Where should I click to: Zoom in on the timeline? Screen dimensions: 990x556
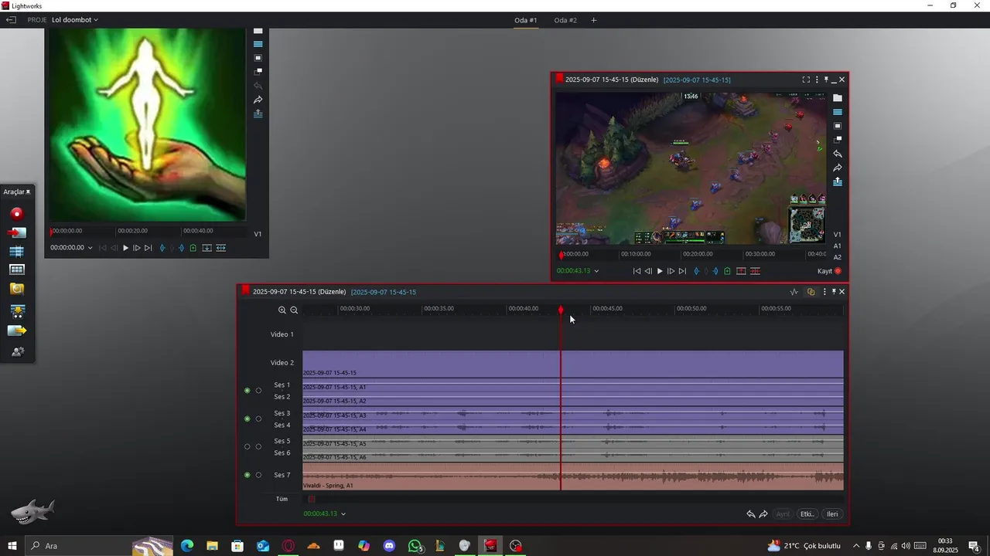tap(282, 310)
